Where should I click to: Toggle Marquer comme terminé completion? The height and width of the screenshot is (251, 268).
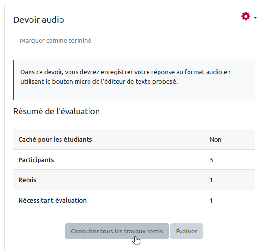(56, 40)
